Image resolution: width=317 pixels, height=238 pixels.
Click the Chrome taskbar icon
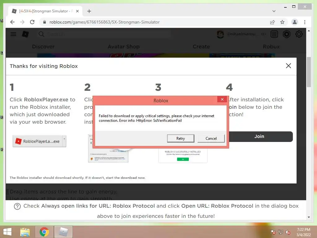tap(44, 232)
